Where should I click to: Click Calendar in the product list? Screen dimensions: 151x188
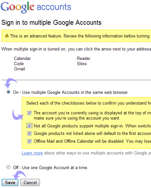tap(22, 58)
